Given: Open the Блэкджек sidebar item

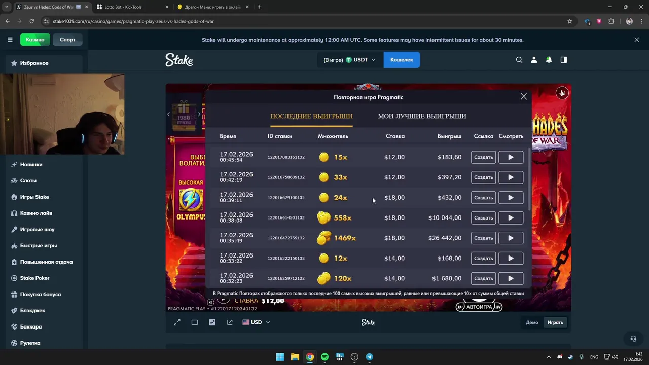Looking at the screenshot, I should 44,310.
